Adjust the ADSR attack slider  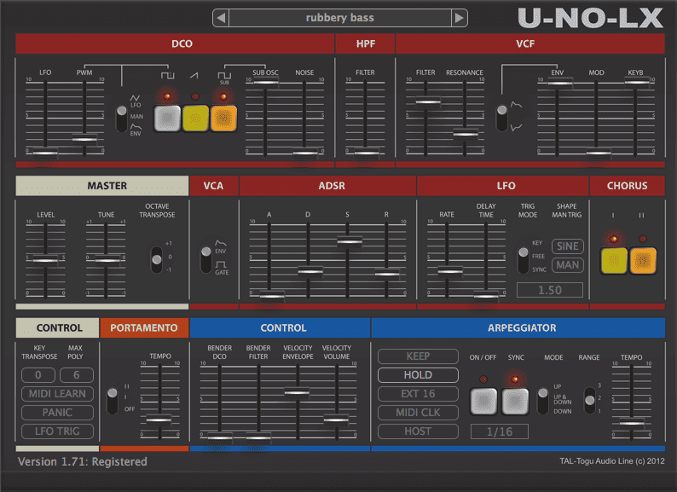tap(271, 296)
